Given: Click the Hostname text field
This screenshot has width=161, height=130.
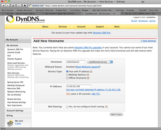Looking at the screenshot, I should [75, 62].
